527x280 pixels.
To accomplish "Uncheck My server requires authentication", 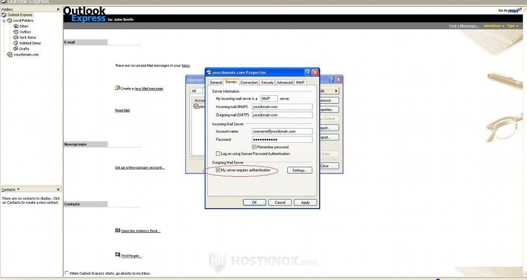I will [218, 170].
